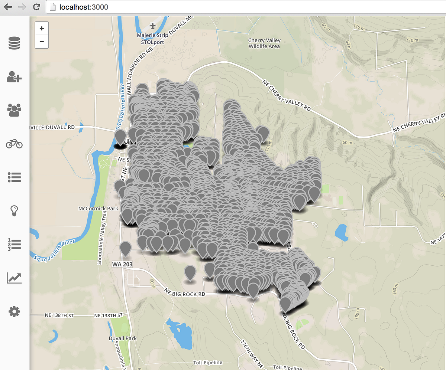This screenshot has height=370, width=446.
Task: Select the add-user icon in sidebar
Action: [x=14, y=77]
